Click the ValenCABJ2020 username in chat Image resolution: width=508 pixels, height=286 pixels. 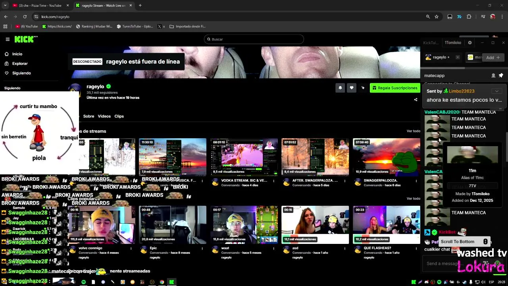(x=442, y=112)
